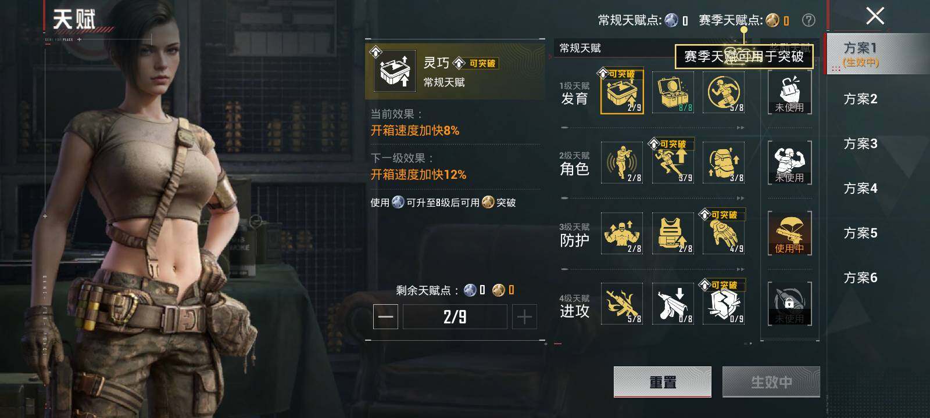Enable the unused muscle man skill
This screenshot has height=418, width=930.
point(789,163)
